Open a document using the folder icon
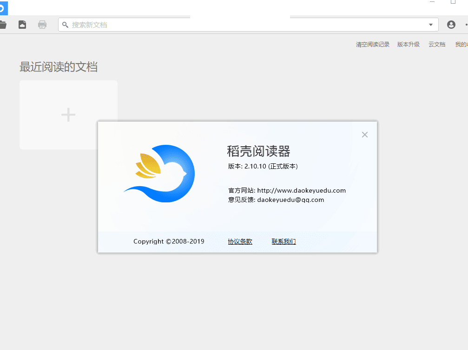Screen dimensions: 468x350 coord(3,25)
